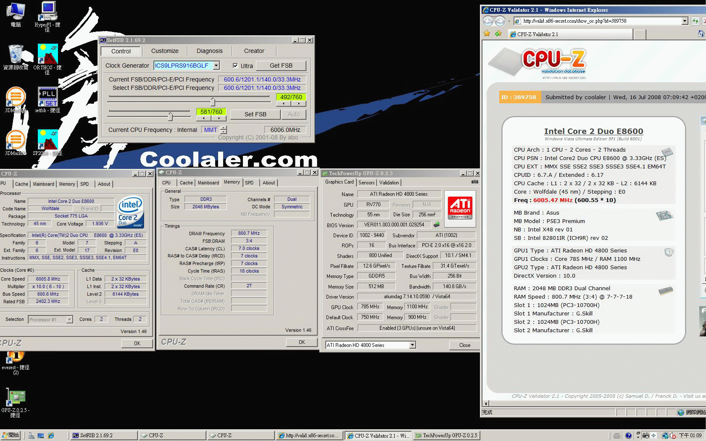This screenshot has width=706, height=441.
Task: Click the upper 492/760 slider thumb in SetFSB
Action: [x=213, y=102]
